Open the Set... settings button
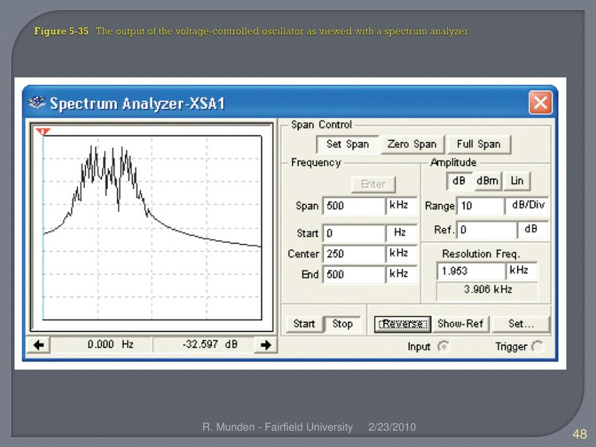The image size is (596, 447). coord(520,324)
